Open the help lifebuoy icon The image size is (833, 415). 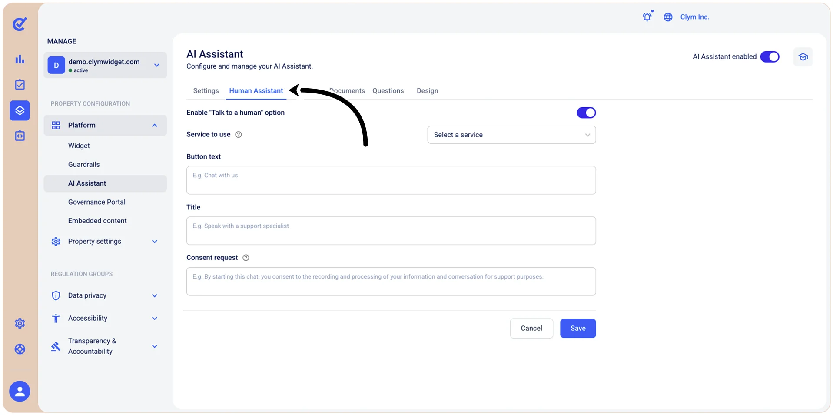[x=20, y=349]
